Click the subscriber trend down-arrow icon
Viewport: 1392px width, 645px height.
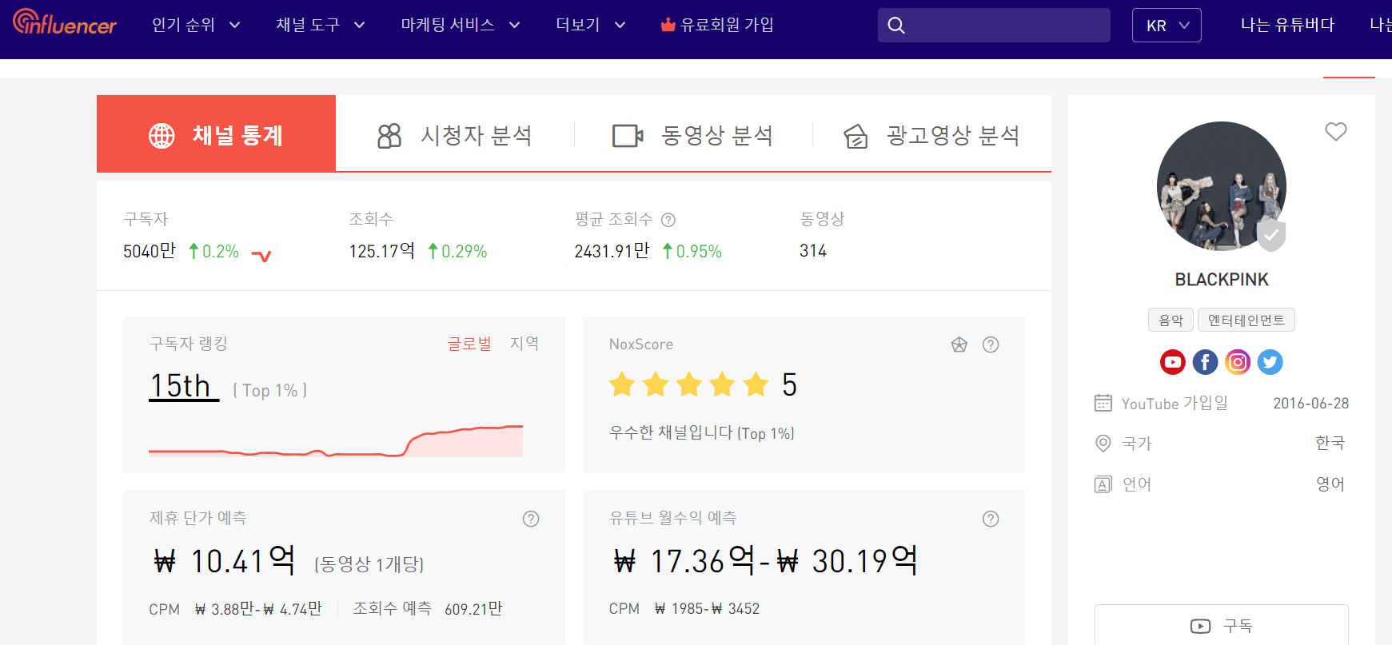[x=261, y=256]
